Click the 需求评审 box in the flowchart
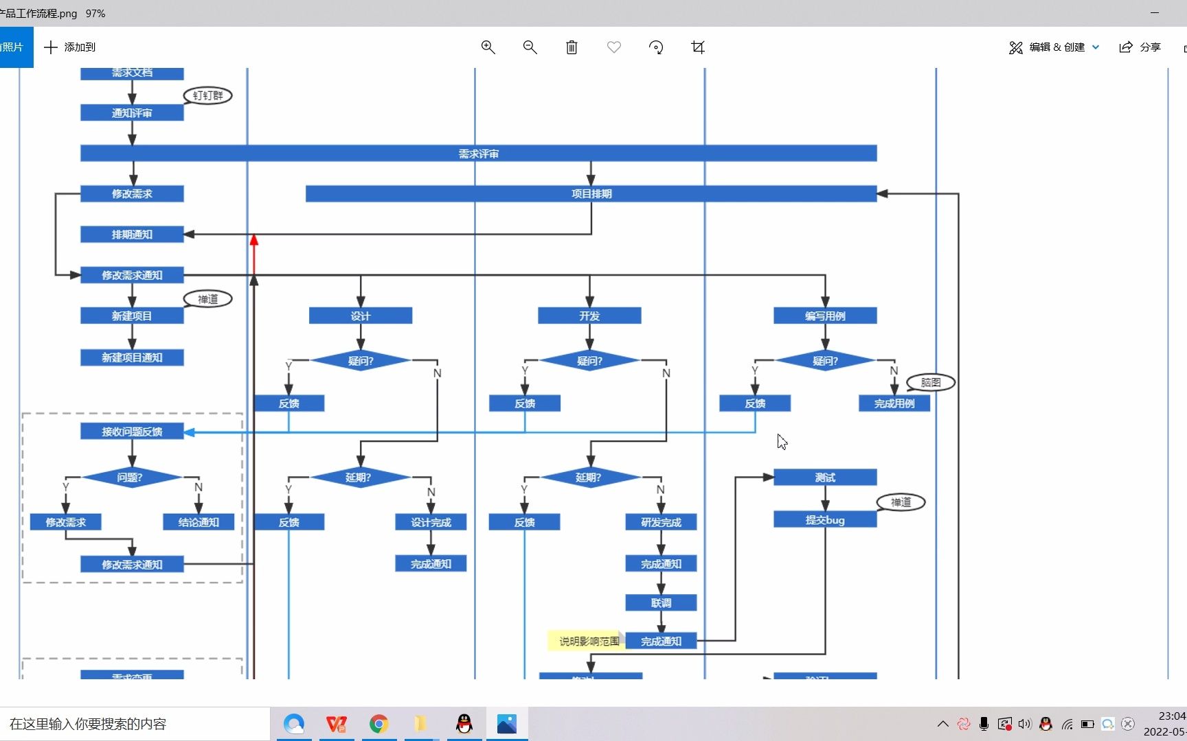This screenshot has width=1187, height=741. coord(479,154)
